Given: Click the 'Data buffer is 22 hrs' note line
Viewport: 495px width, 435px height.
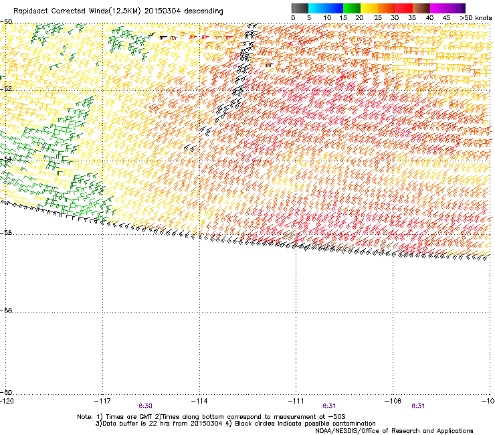Looking at the screenshot, I should tap(235, 424).
